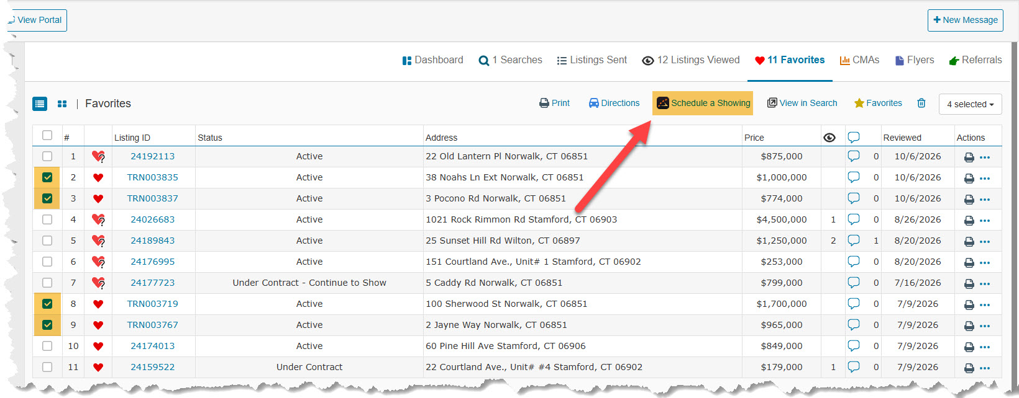Image resolution: width=1019 pixels, height=398 pixels.
Task: Open the 4 selected dropdown
Action: [x=970, y=104]
